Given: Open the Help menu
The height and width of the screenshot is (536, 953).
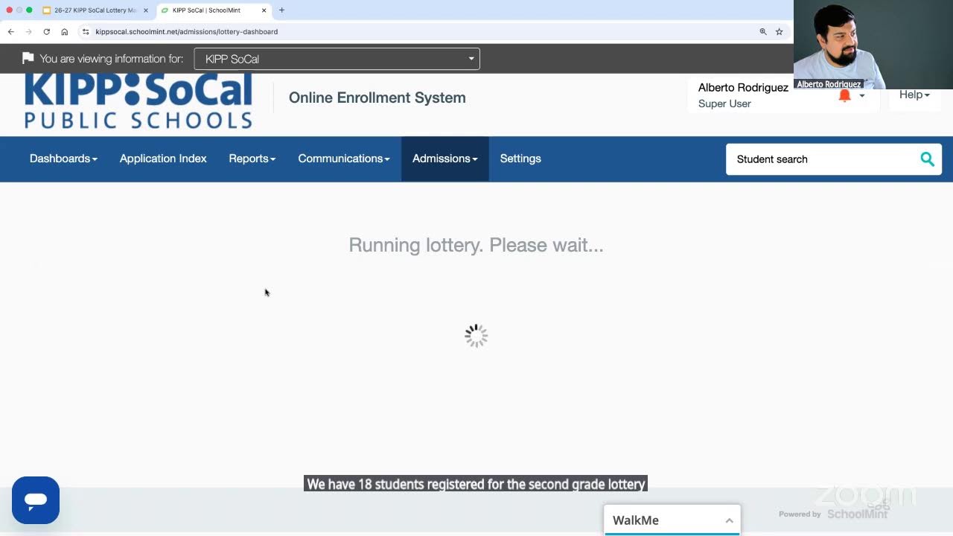Looking at the screenshot, I should [x=914, y=95].
